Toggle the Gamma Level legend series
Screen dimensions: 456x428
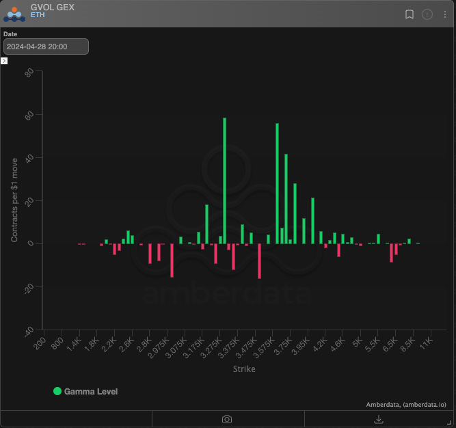[85, 391]
